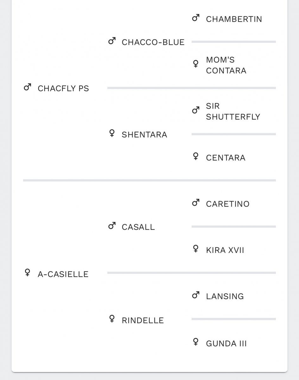Click the female icon beside A-CASIELLE
This screenshot has width=299, height=380.
(27, 273)
